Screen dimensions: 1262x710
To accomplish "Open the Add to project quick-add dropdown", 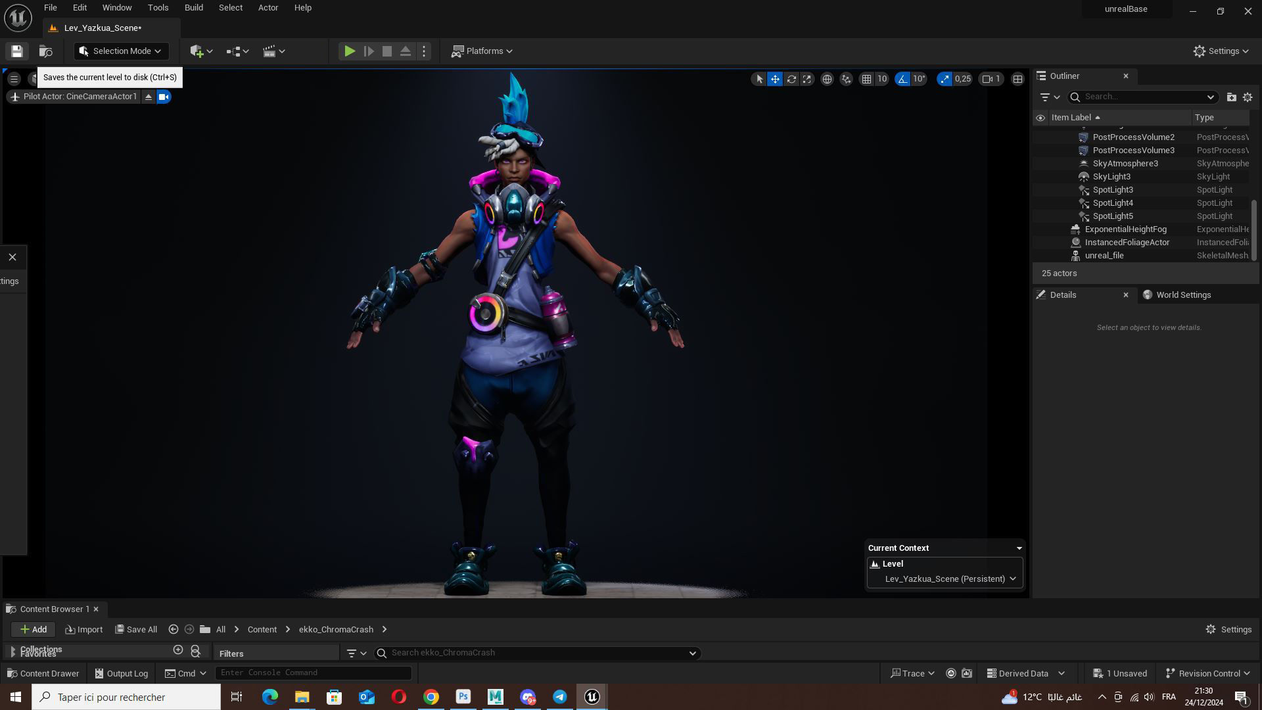I will tap(201, 51).
